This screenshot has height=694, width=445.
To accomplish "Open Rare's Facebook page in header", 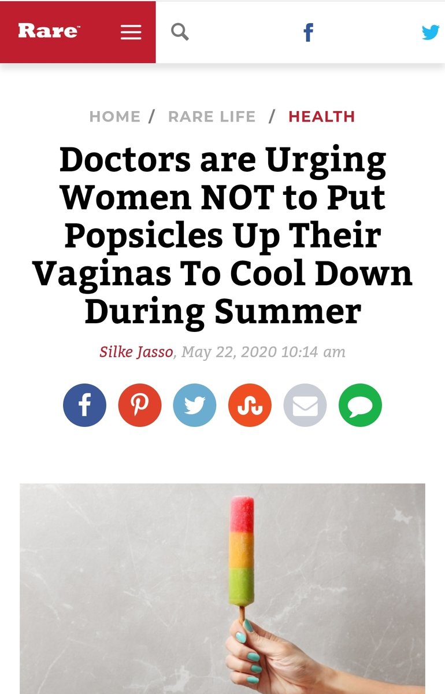I will click(x=309, y=32).
